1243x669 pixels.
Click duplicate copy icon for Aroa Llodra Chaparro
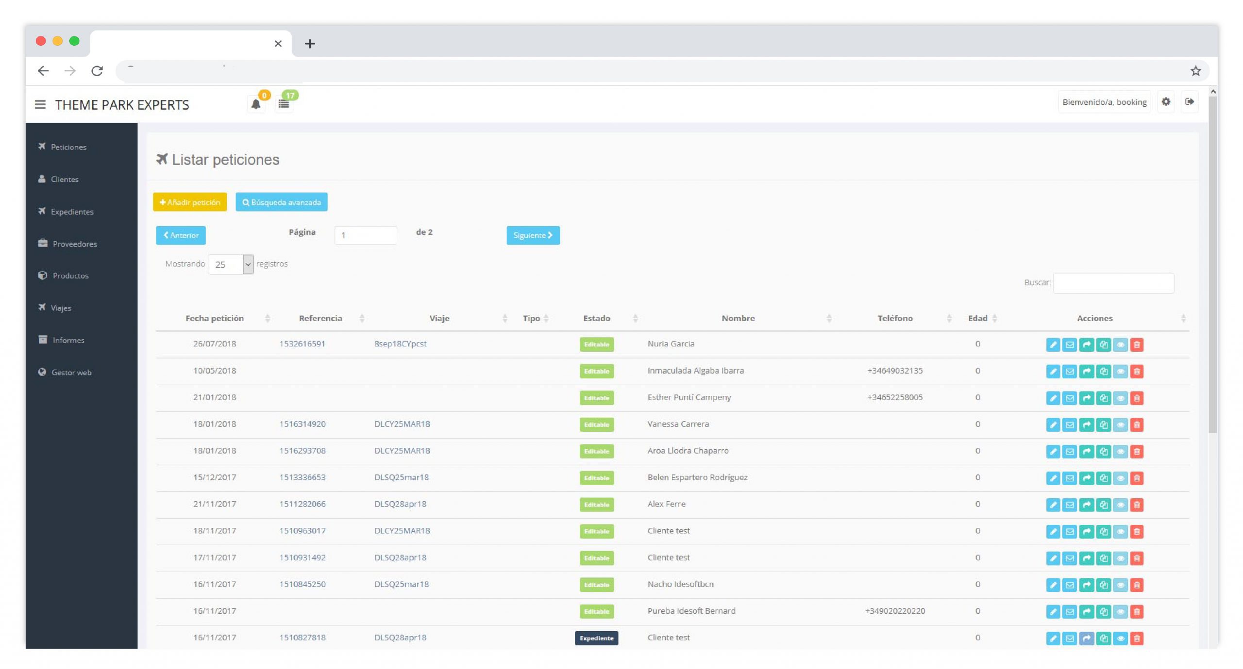(x=1104, y=451)
